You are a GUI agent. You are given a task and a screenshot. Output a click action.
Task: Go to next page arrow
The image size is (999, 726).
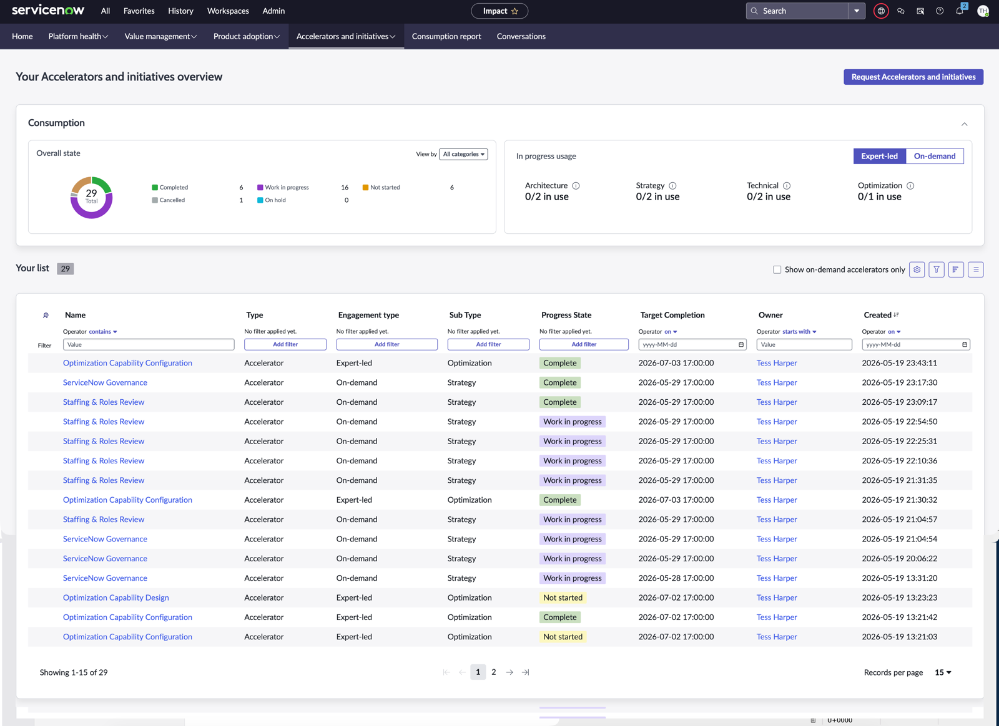click(x=509, y=672)
